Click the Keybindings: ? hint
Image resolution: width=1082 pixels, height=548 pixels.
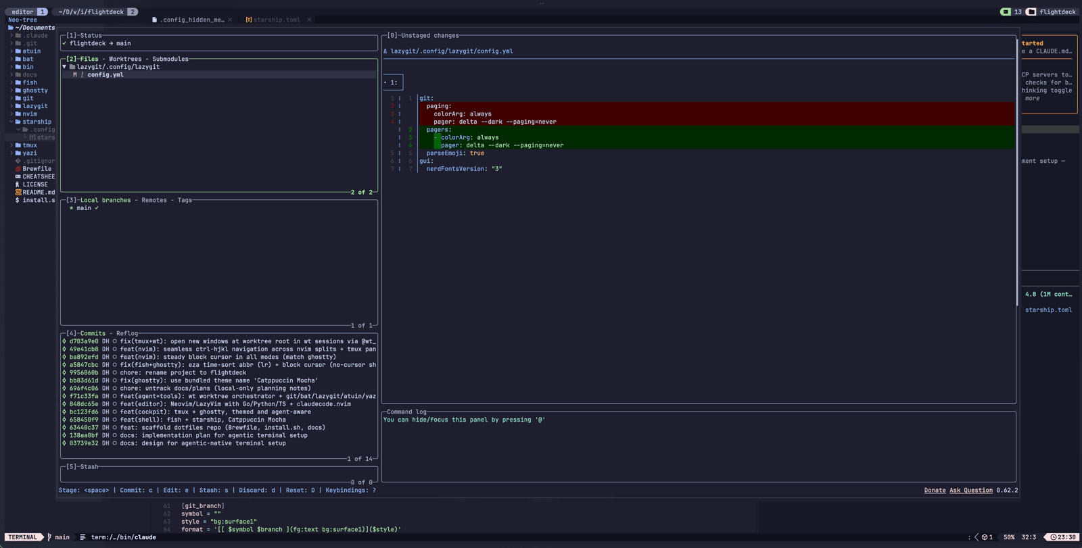tap(350, 491)
